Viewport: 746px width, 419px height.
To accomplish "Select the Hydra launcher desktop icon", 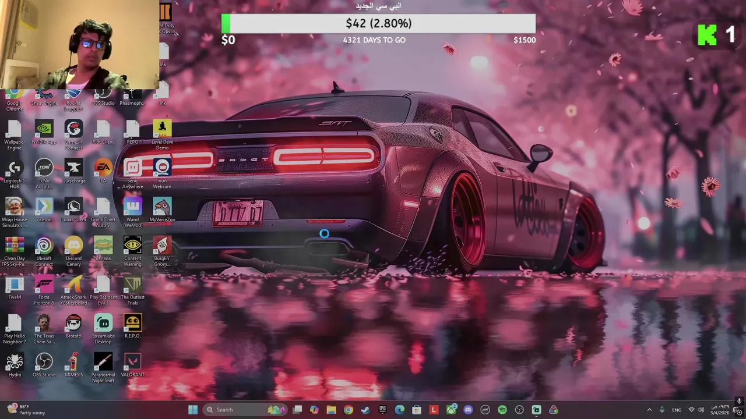I will click(15, 365).
